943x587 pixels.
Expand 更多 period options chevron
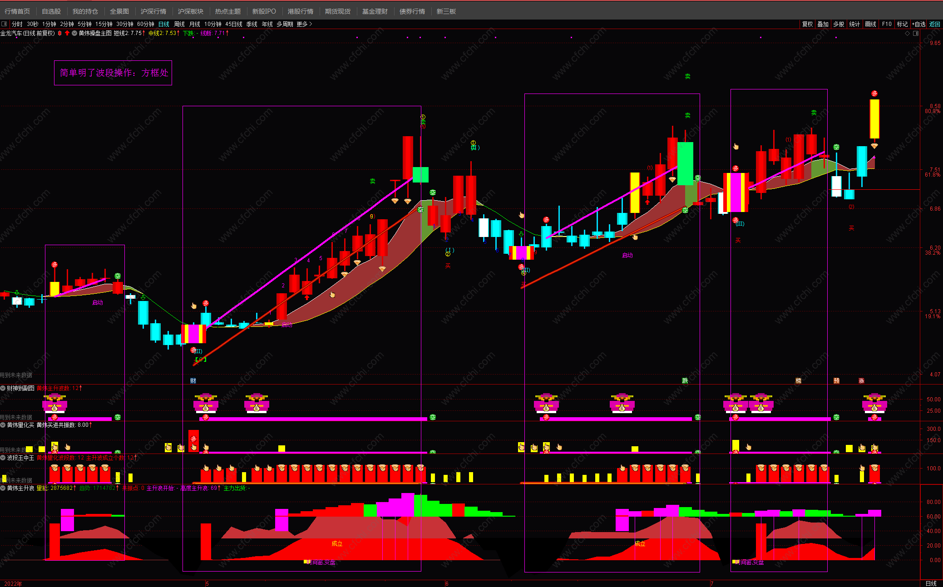pyautogui.click(x=310, y=24)
